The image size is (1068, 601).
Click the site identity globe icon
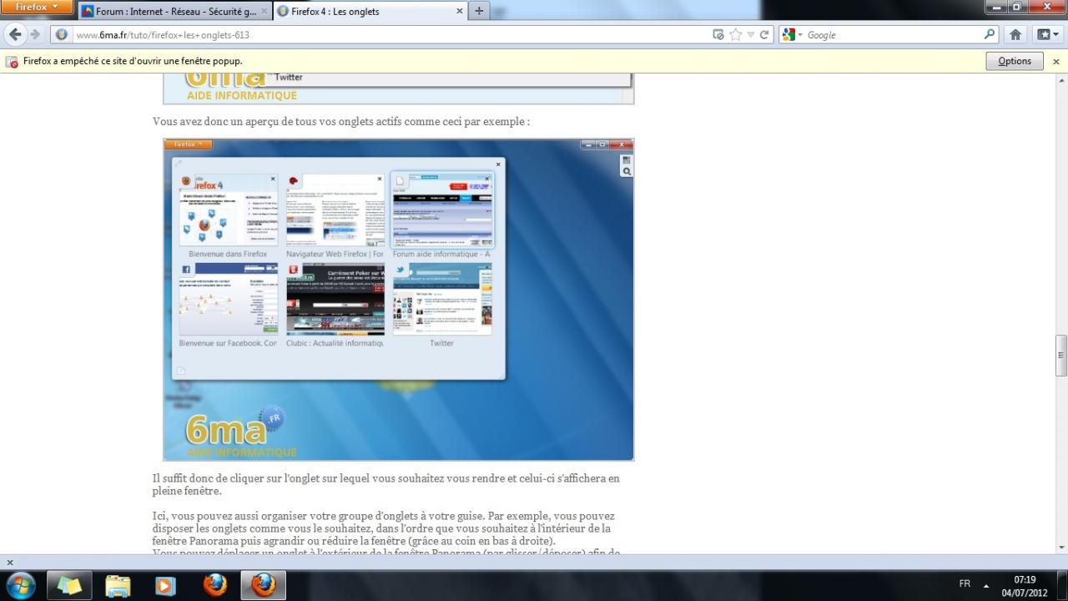coord(62,35)
